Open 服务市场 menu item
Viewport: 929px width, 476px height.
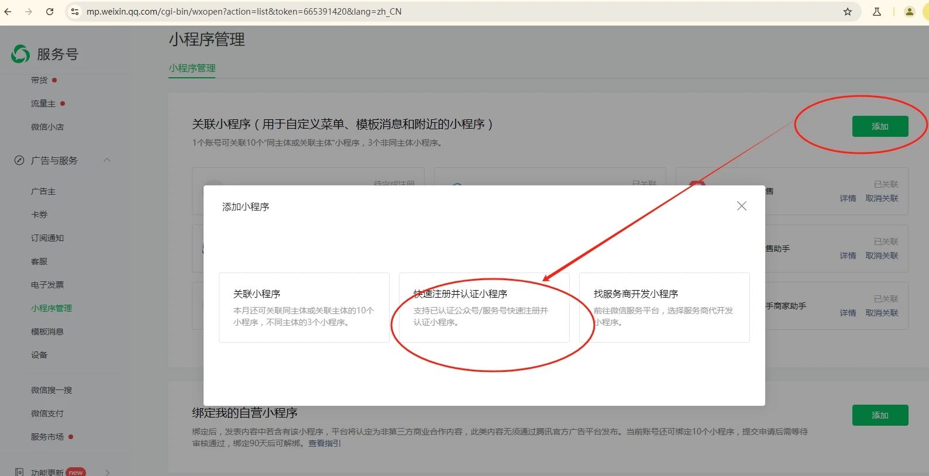47,437
